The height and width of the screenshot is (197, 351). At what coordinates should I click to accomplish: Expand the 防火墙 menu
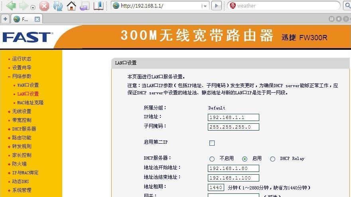tap(19, 164)
